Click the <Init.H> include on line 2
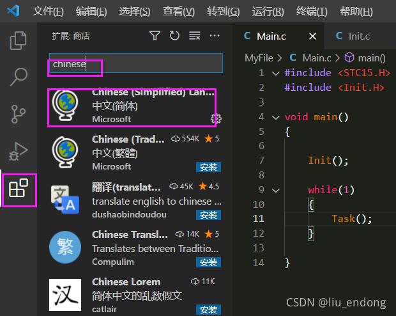 [361, 88]
